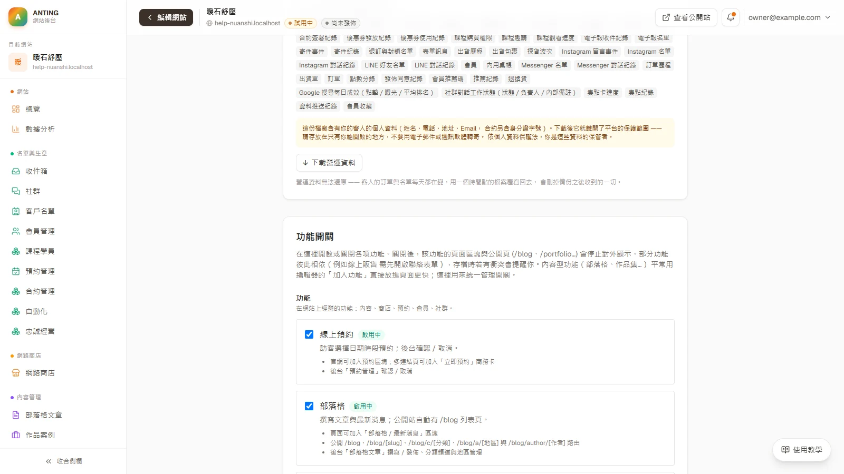Select current site 暖石舒壓 card

pos(63,62)
